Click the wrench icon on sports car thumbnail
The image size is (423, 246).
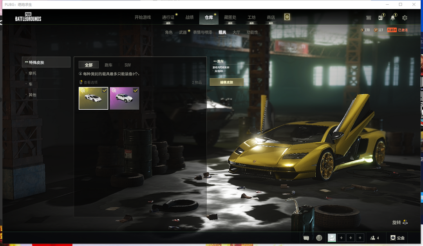pos(83,91)
